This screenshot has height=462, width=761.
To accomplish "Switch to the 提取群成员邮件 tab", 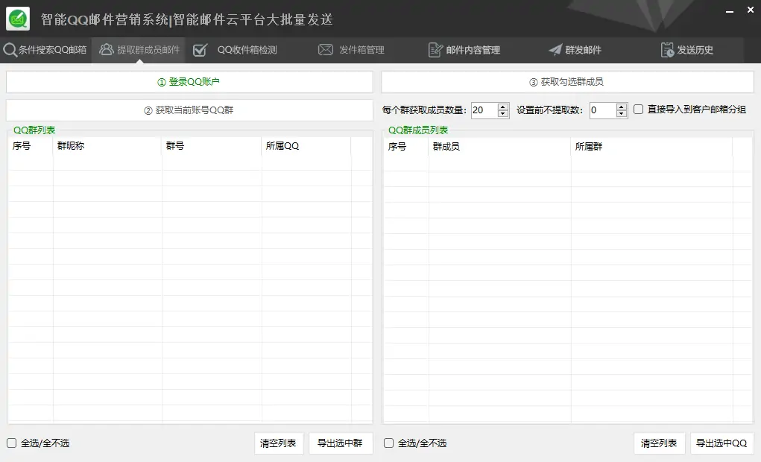I will [x=139, y=50].
